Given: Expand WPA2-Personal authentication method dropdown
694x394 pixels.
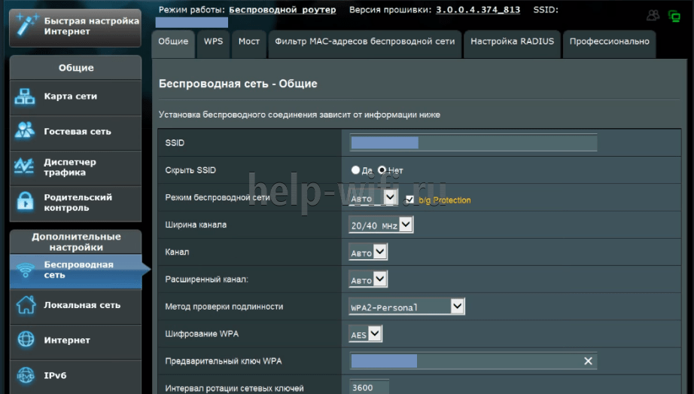Looking at the screenshot, I should tap(407, 307).
